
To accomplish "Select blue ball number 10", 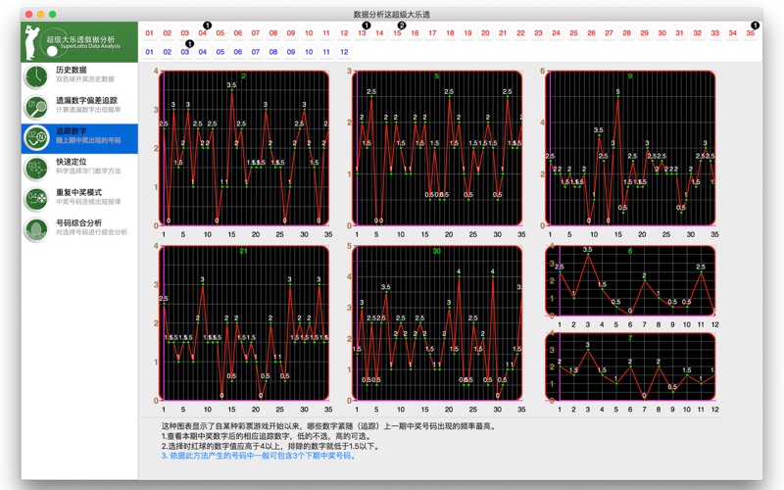I will click(x=309, y=52).
